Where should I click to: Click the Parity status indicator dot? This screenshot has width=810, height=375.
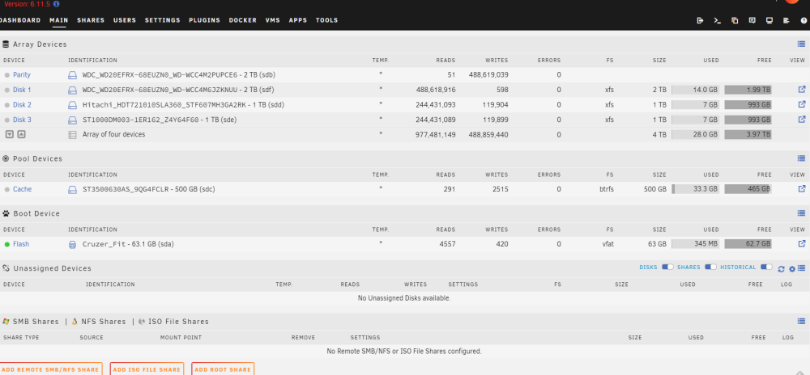[x=7, y=75]
